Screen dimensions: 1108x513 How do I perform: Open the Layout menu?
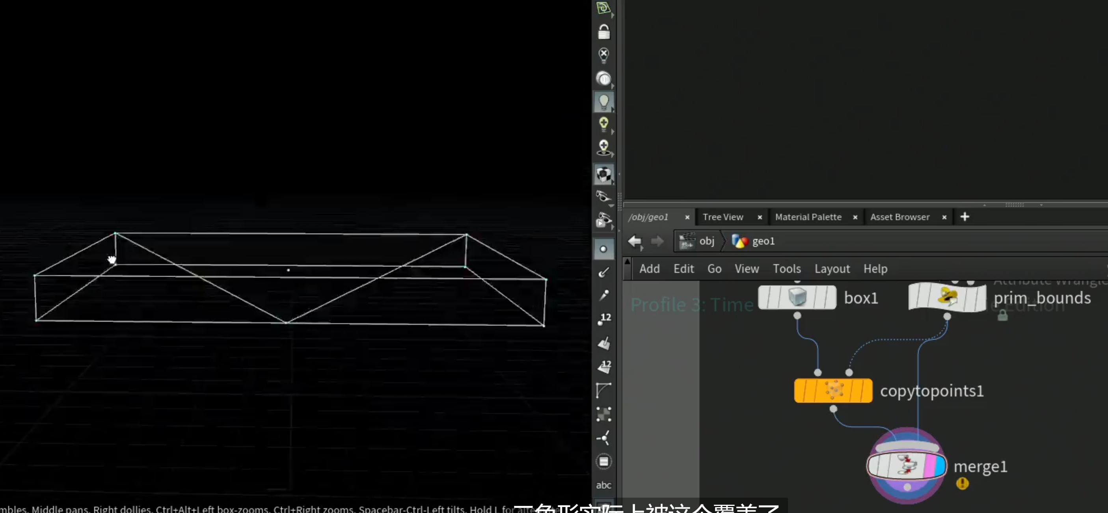point(832,269)
